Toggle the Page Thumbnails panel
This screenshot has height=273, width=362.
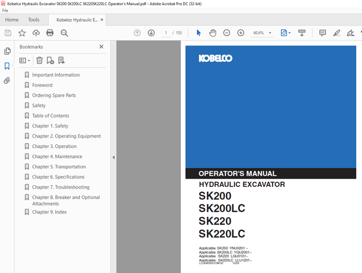coord(8,51)
